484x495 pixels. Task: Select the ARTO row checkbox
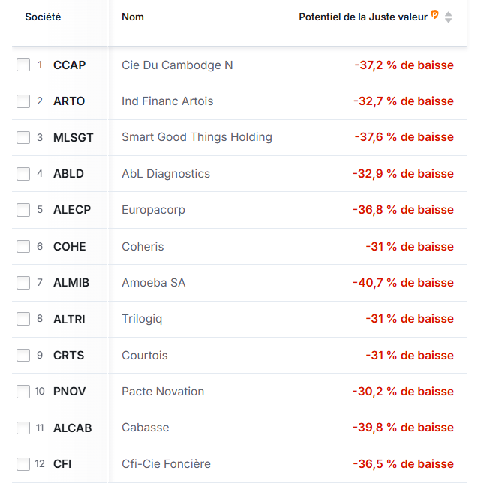click(23, 101)
